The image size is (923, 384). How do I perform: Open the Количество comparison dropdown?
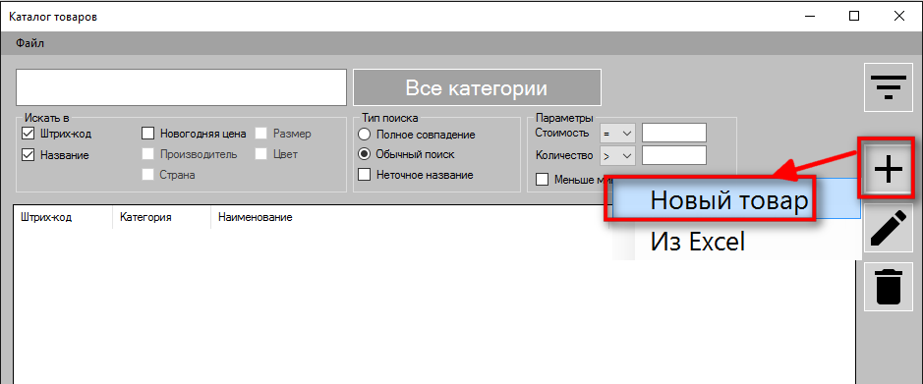click(x=616, y=156)
